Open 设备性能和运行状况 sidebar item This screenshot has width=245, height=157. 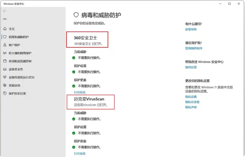[21, 77]
